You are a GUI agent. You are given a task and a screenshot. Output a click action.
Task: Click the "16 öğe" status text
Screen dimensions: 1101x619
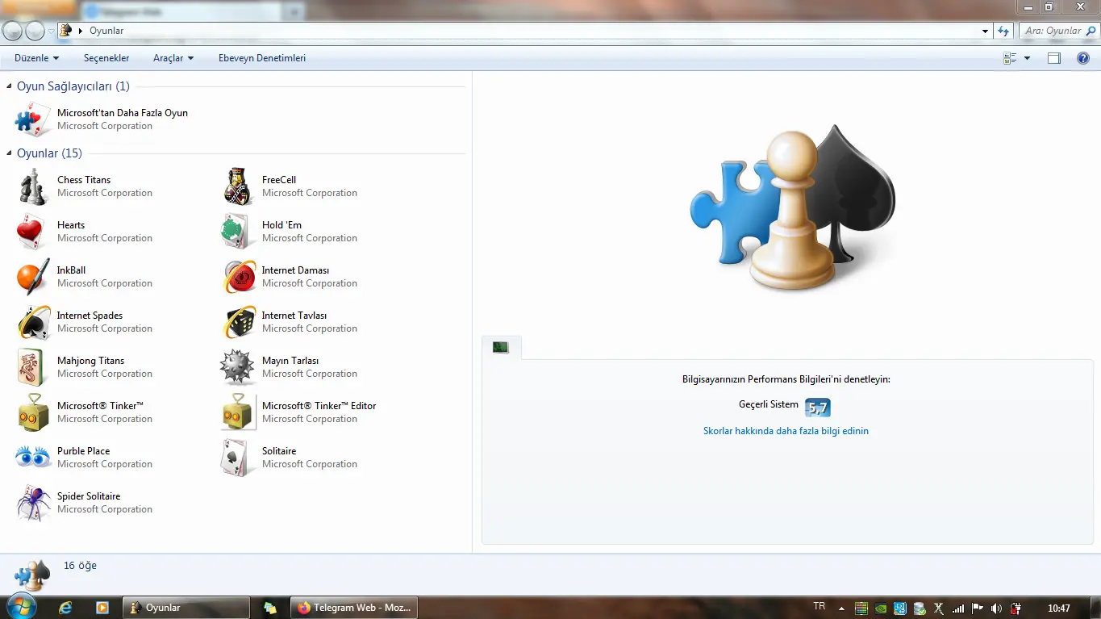[x=80, y=566]
